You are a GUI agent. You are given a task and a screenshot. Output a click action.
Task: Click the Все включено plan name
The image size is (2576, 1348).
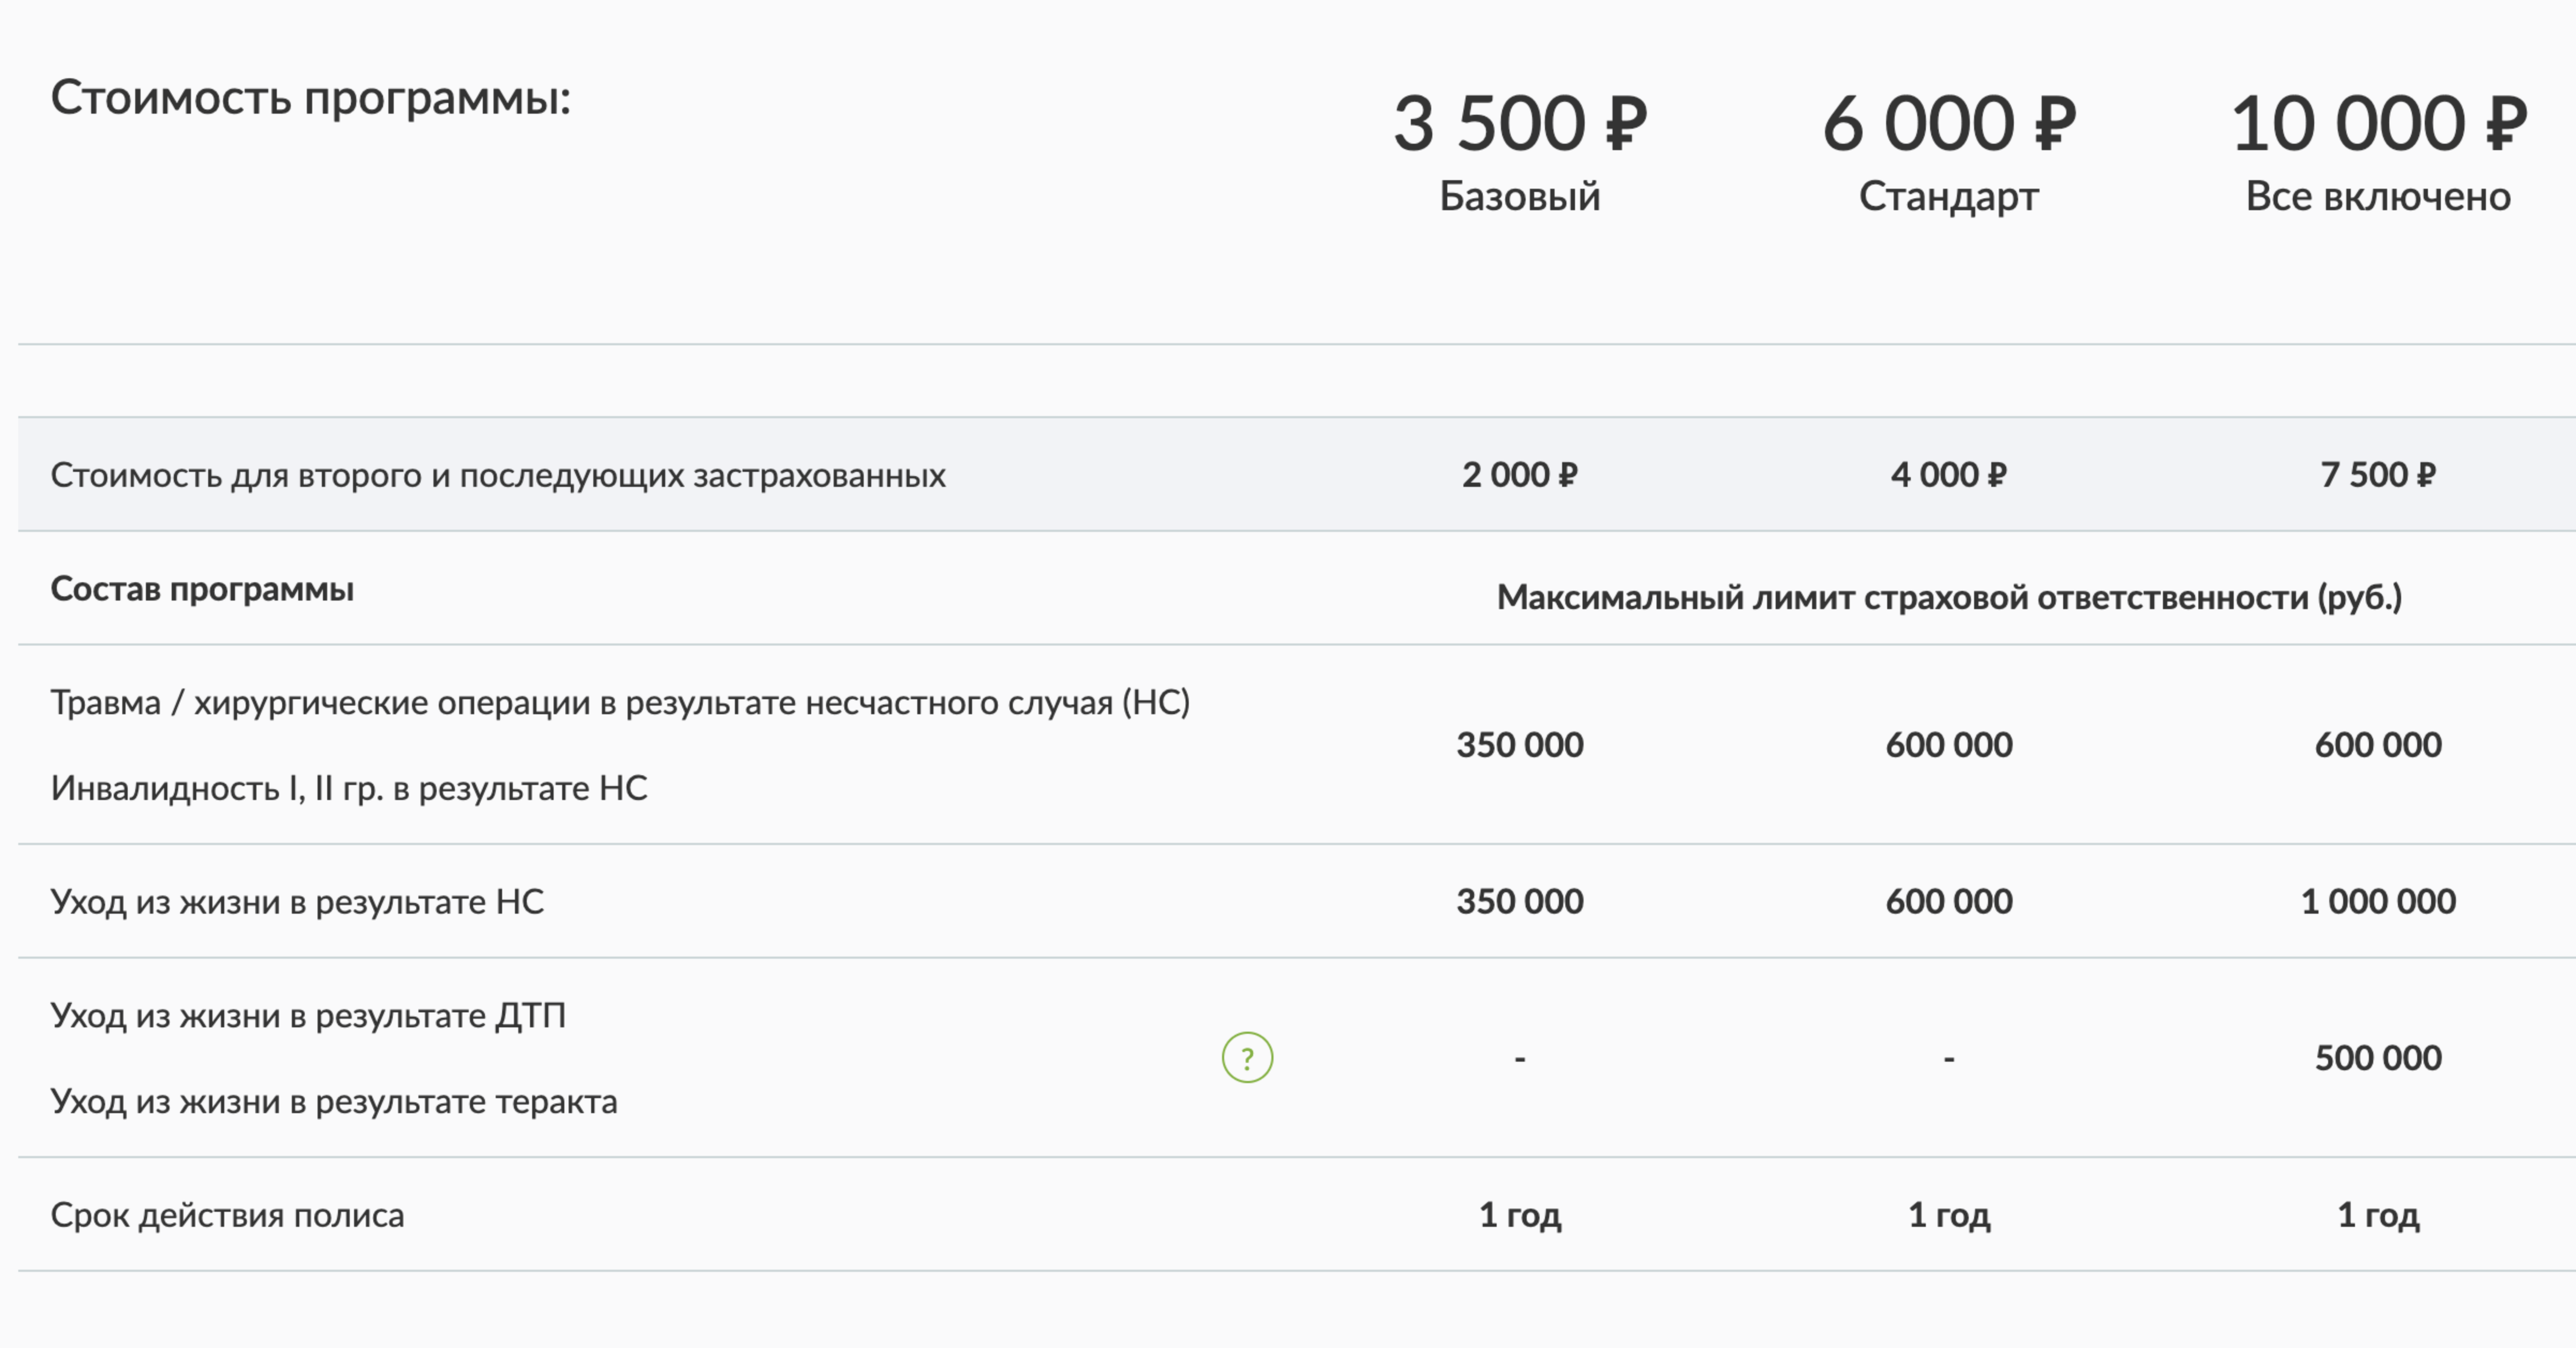(2378, 197)
